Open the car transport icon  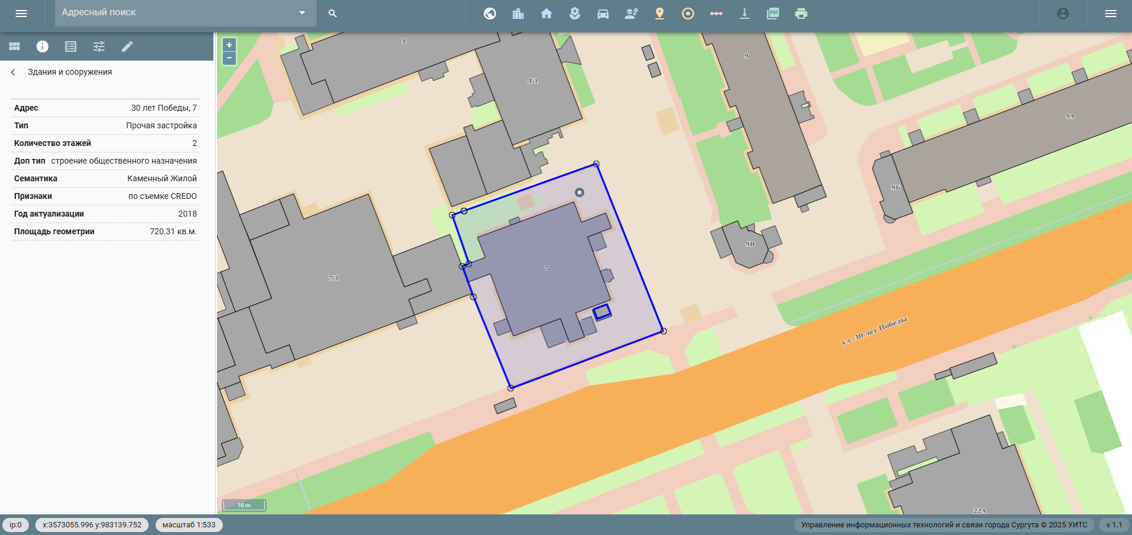[603, 14]
